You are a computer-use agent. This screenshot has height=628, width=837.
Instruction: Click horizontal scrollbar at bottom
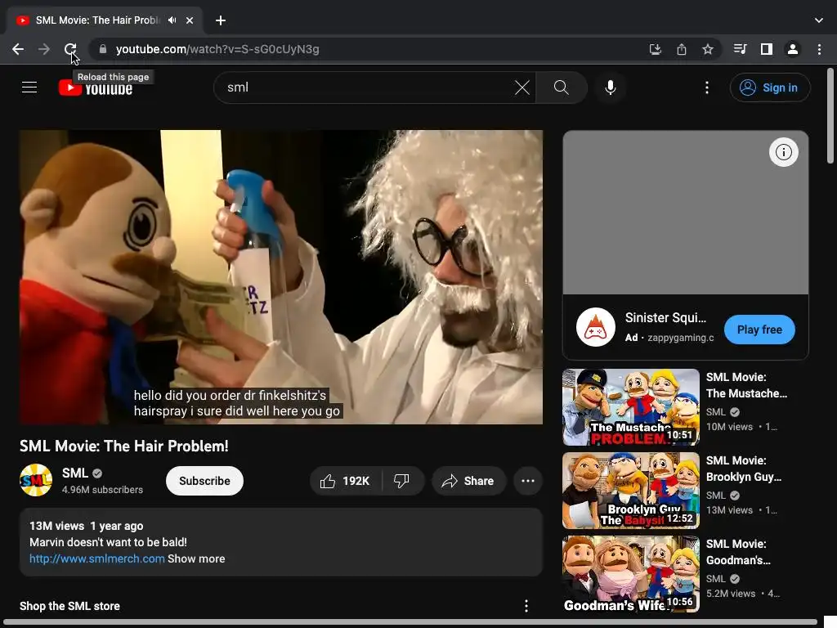(x=410, y=622)
